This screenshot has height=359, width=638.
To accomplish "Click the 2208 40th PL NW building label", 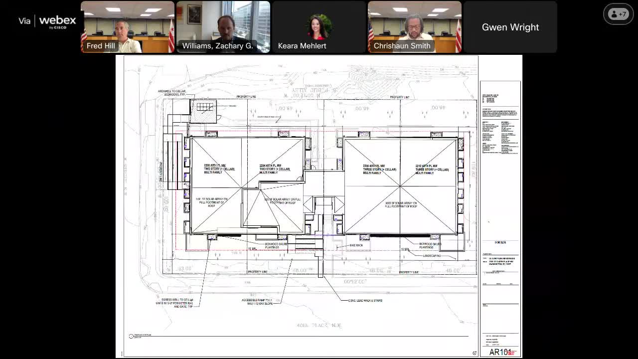I will [379, 169].
